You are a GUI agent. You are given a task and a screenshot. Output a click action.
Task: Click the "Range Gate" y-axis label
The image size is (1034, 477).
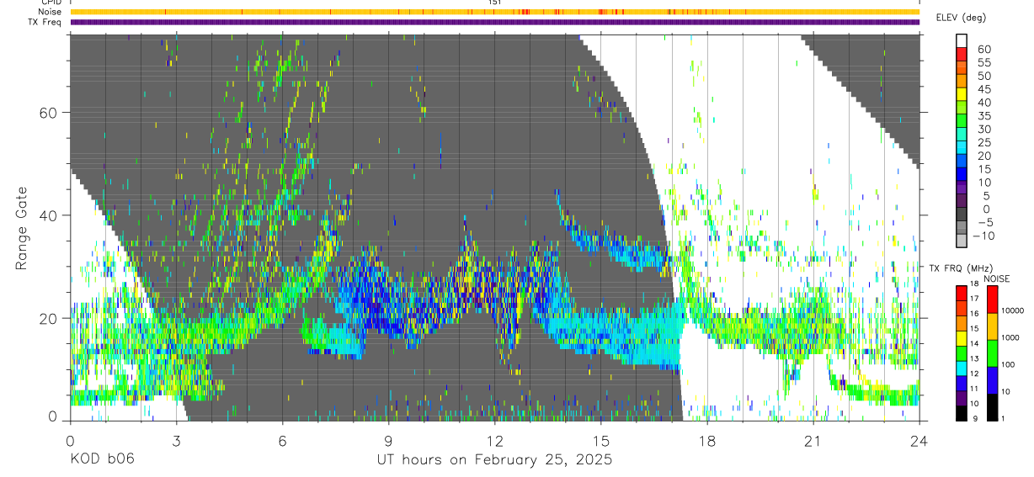point(20,229)
